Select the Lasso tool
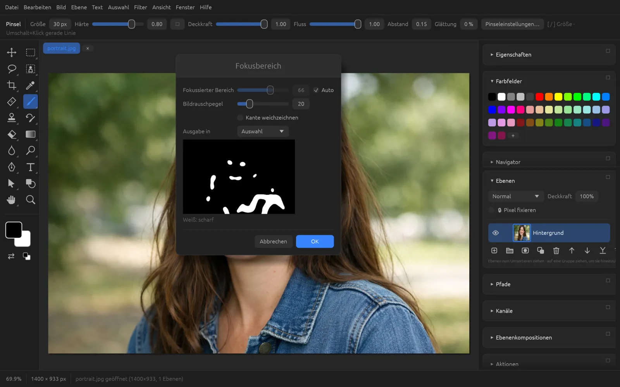Viewport: 620px width, 387px height. [12, 69]
